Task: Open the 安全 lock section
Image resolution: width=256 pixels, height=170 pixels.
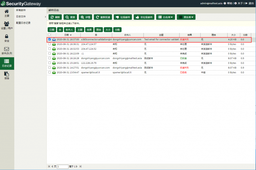Action: tap(7, 38)
